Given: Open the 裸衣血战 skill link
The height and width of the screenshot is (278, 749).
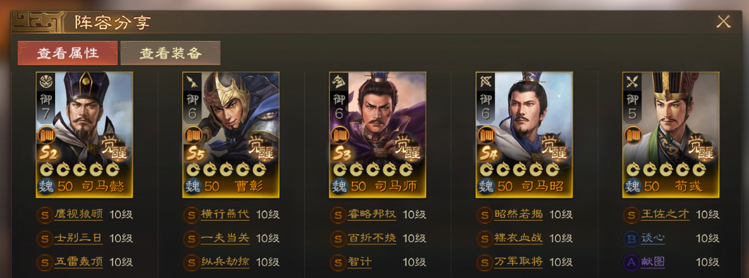Looking at the screenshot, I should click(x=519, y=238).
